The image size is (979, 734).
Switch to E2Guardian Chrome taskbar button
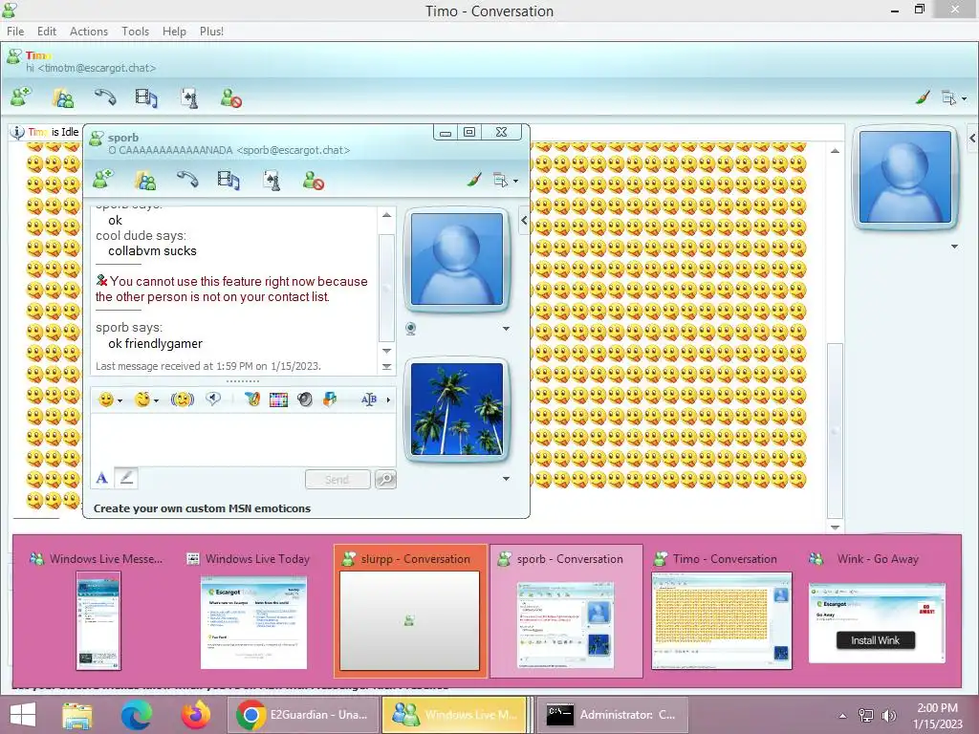(x=303, y=715)
